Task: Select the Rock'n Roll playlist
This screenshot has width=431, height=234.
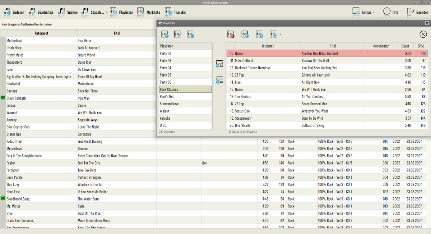Action: tap(185, 97)
